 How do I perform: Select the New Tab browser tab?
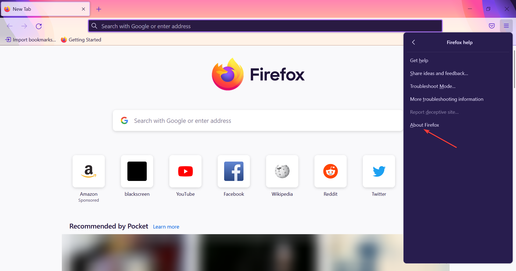(x=45, y=9)
